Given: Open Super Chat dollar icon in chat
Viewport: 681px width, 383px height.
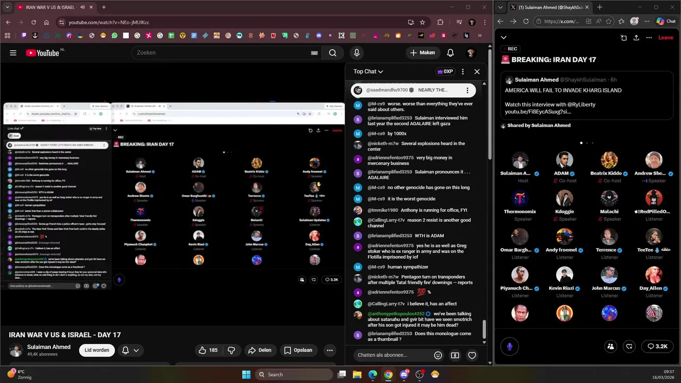Looking at the screenshot, I should coord(455,355).
